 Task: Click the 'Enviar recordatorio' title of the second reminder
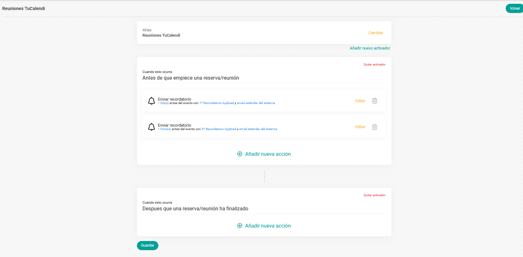pyautogui.click(x=174, y=125)
